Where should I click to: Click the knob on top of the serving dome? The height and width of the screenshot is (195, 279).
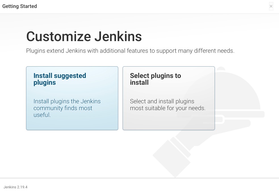point(221,69)
